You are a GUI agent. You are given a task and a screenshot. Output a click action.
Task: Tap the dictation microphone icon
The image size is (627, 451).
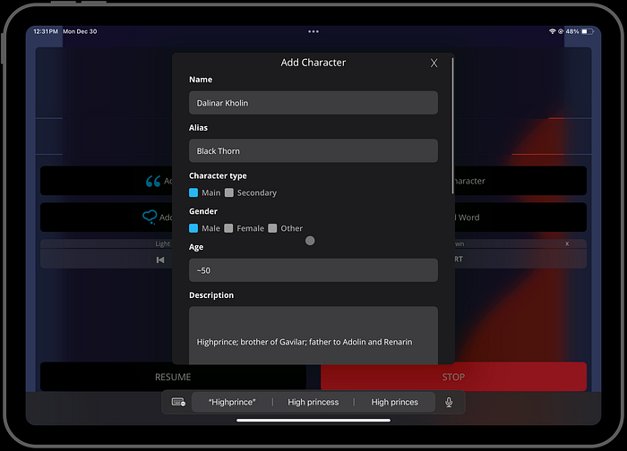pos(449,402)
